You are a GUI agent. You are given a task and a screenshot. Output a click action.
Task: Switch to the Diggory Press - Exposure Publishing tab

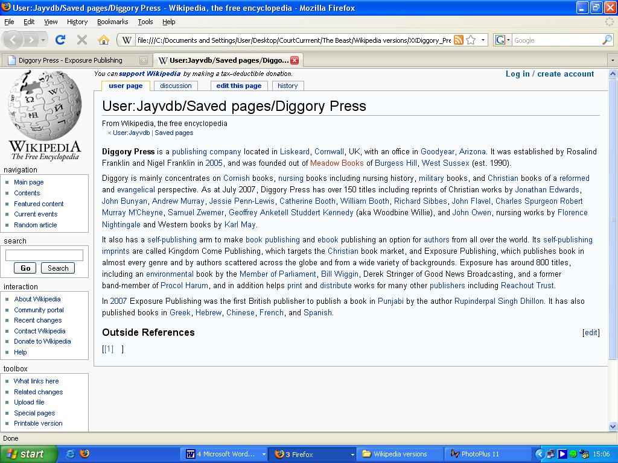77,60
